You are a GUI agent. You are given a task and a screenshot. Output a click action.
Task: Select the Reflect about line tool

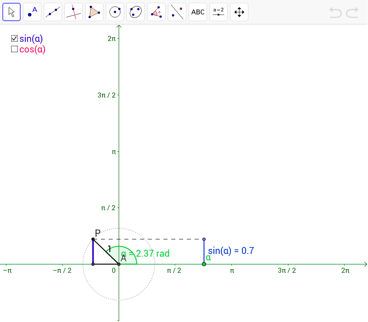pyautogui.click(x=177, y=12)
